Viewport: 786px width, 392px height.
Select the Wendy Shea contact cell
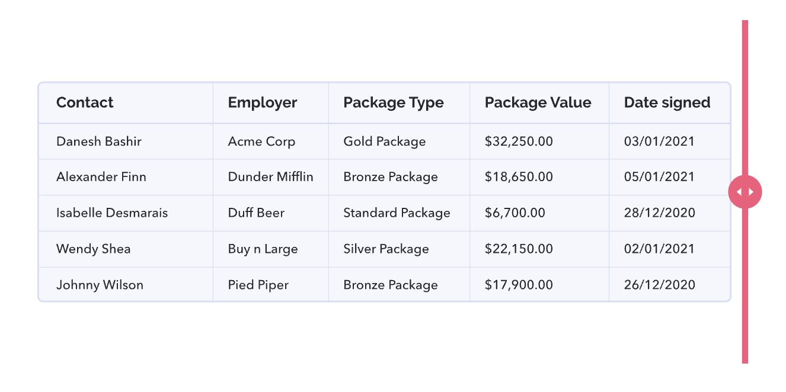click(x=126, y=249)
